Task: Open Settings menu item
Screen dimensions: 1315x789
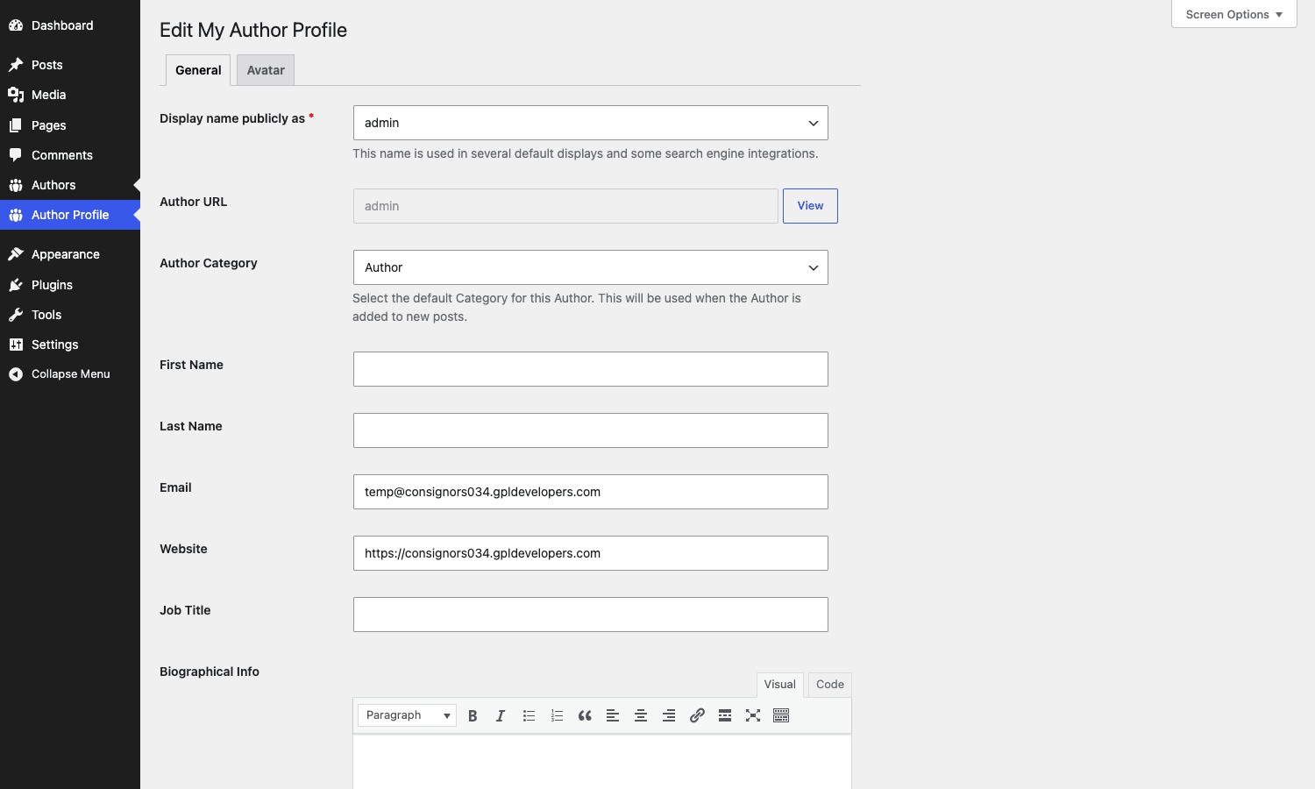Action: 70,345
